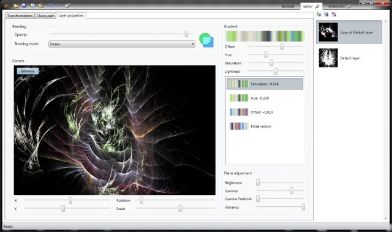The image size is (392, 232).
Task: Click the blending mode preview icon
Action: click(x=206, y=40)
